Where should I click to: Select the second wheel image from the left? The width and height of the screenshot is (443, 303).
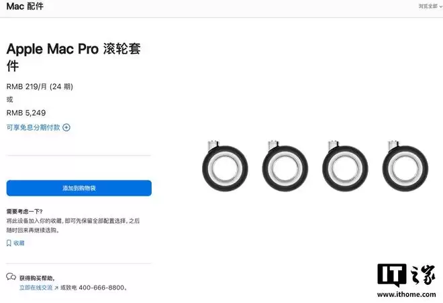click(x=285, y=166)
